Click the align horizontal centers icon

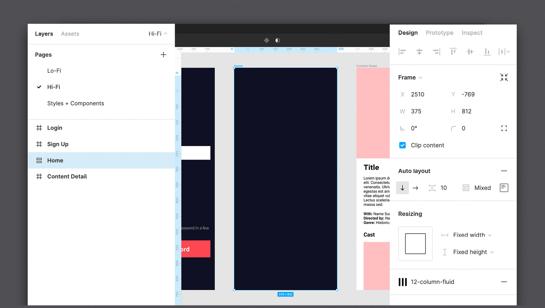click(419, 52)
